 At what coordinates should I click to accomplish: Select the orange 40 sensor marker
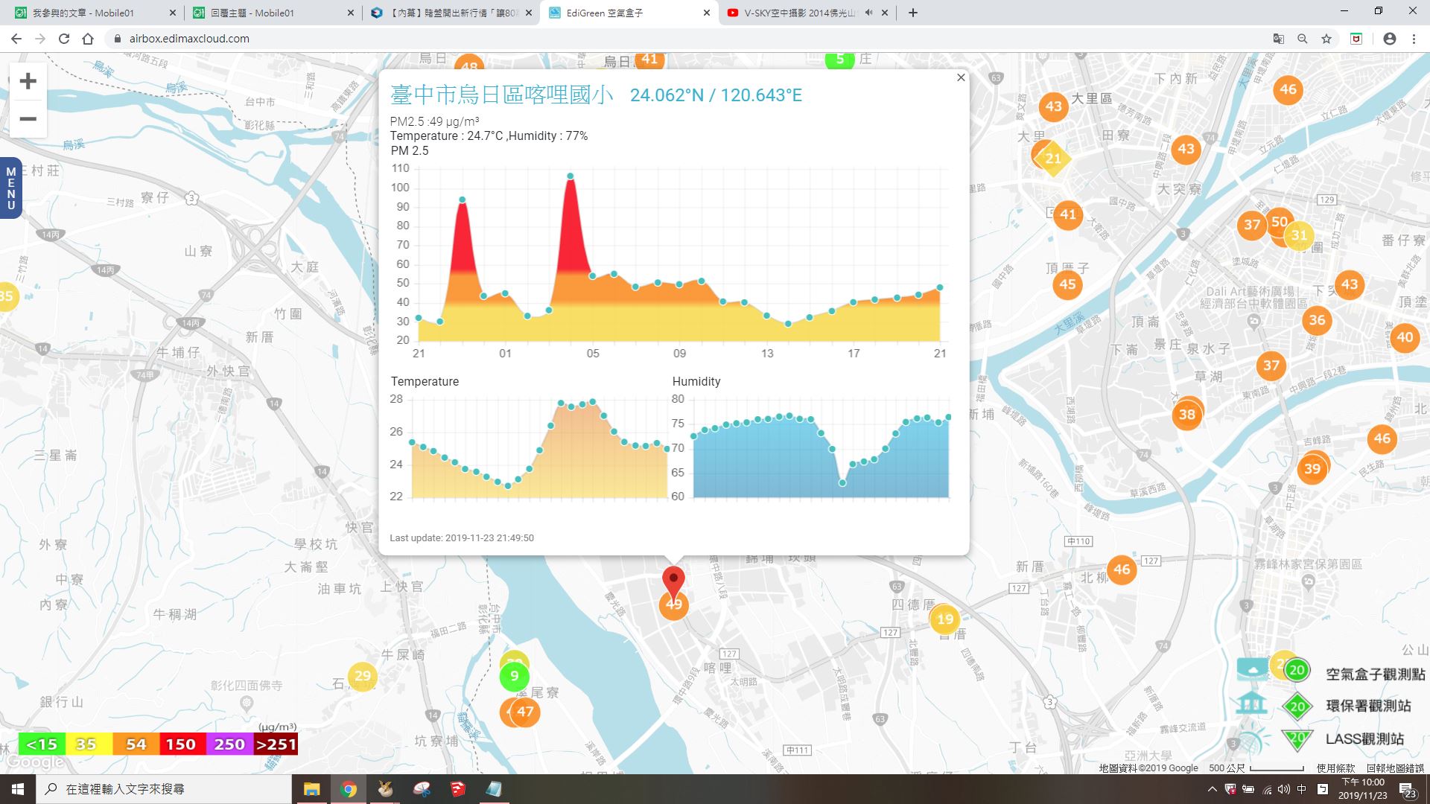1405,337
